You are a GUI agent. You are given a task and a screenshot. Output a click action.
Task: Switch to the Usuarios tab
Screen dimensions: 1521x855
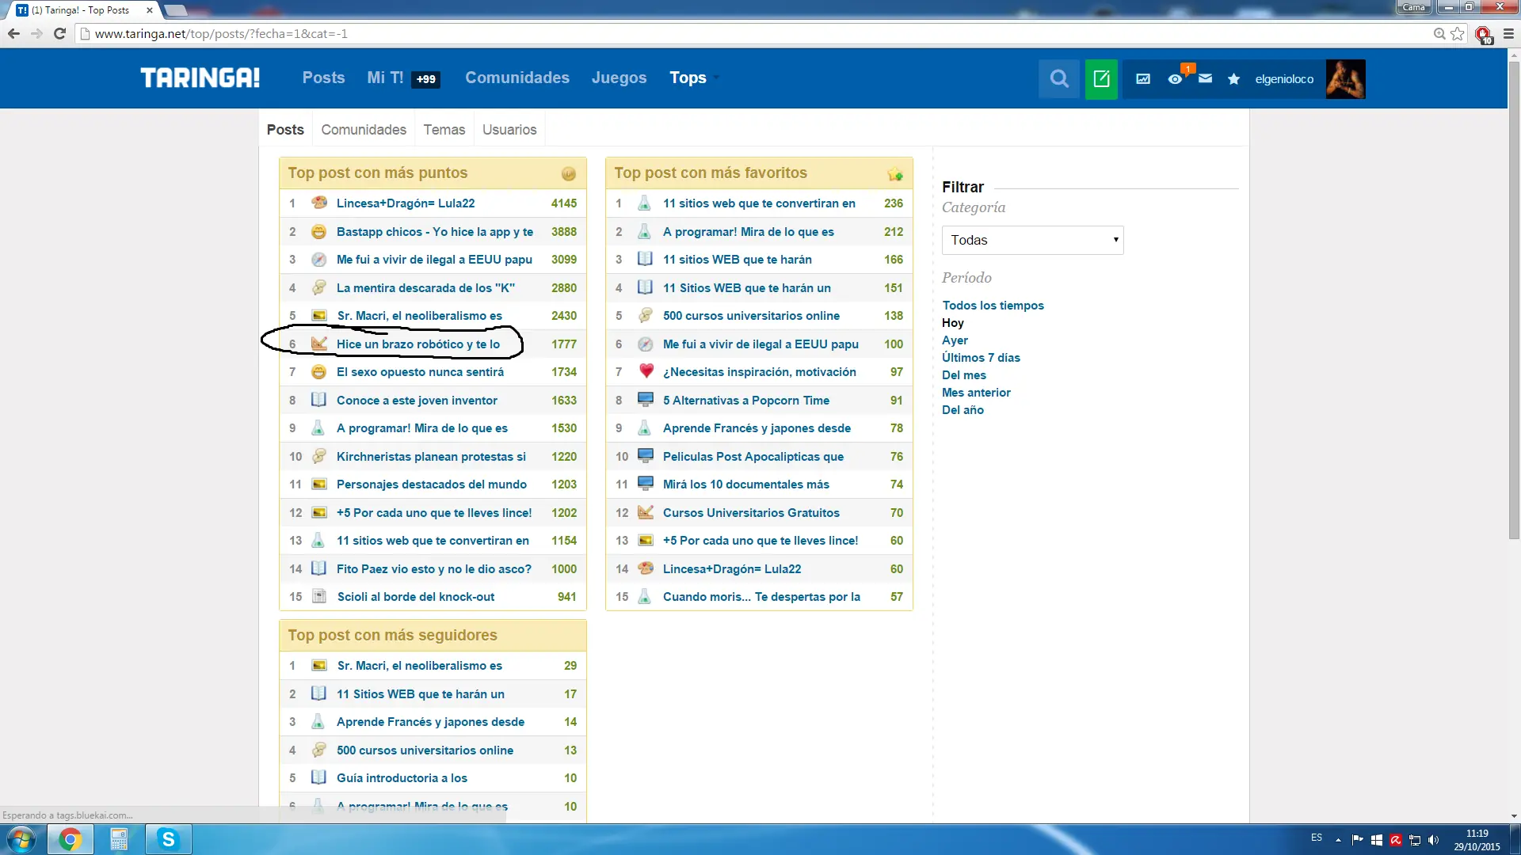tap(509, 130)
